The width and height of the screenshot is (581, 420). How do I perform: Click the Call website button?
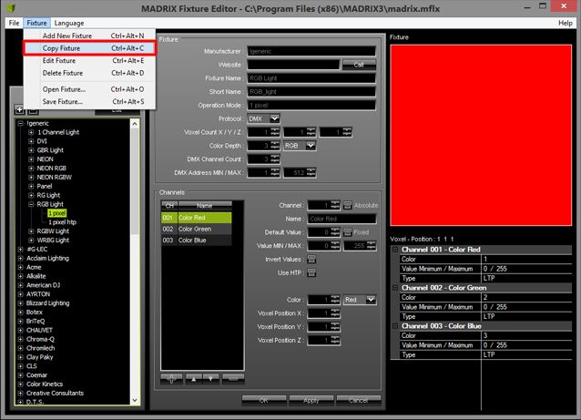coord(359,65)
